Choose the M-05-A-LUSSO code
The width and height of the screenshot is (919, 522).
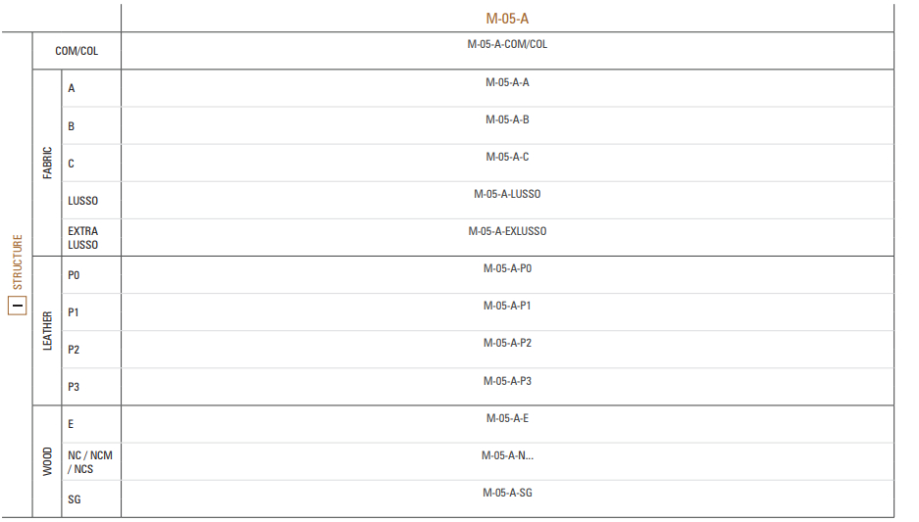pyautogui.click(x=507, y=195)
